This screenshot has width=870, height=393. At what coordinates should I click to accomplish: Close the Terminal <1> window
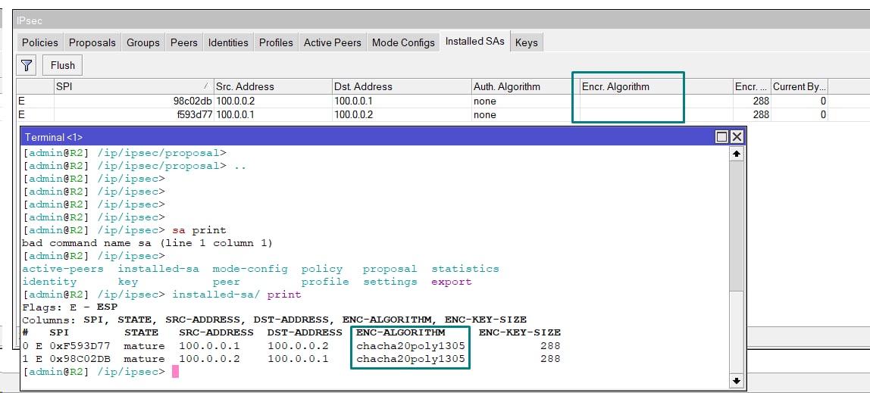tap(737, 137)
